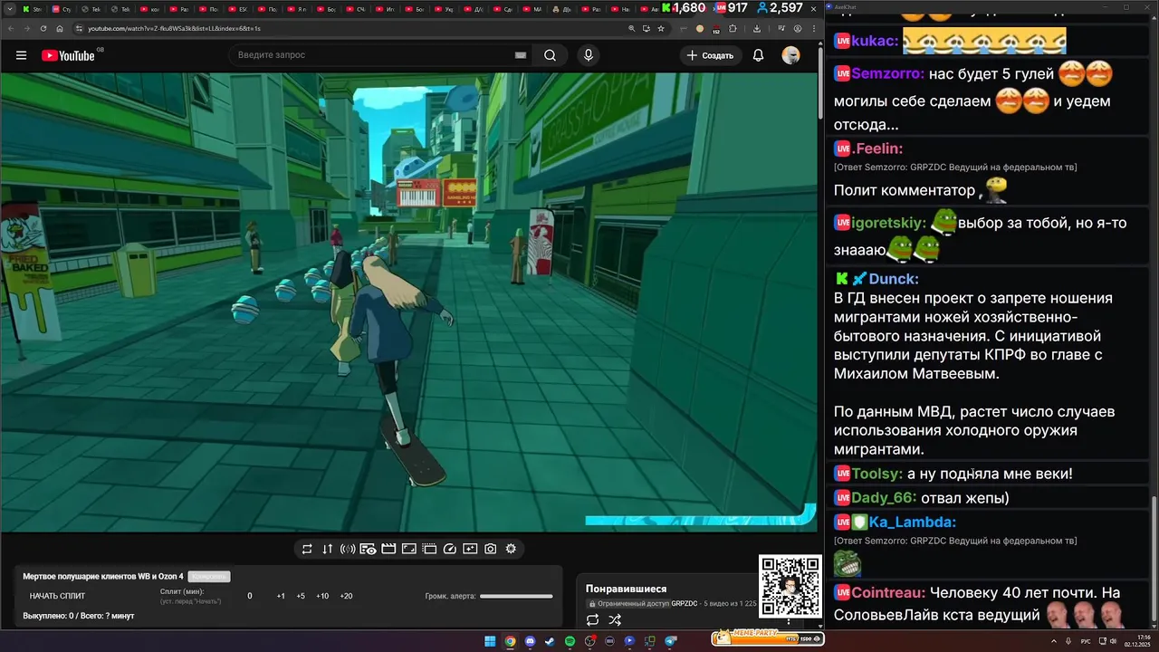Click the «НАЧАТЬ СПЛИТ» button
Screen dimensions: 1159x652
[x=58, y=596]
